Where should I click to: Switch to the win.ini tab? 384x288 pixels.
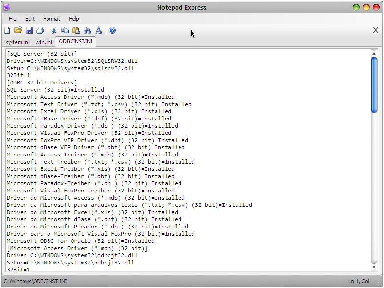pos(44,42)
